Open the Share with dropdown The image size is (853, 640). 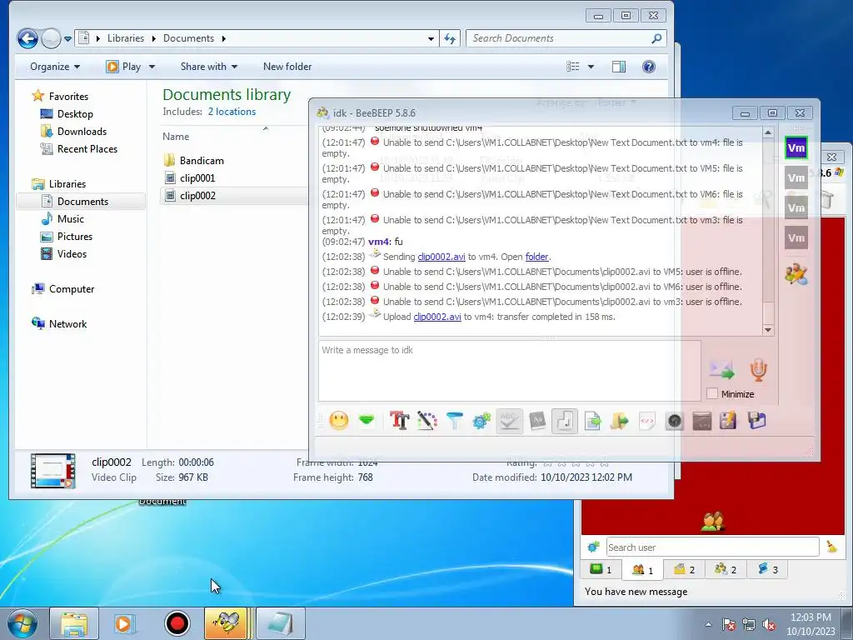pos(209,67)
